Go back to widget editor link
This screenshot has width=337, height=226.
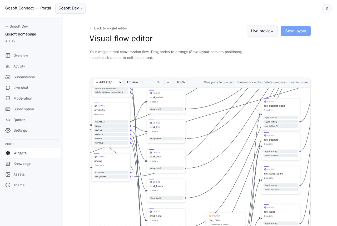pos(108,28)
